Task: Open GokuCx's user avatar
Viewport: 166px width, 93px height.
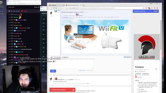Action: [77, 15]
